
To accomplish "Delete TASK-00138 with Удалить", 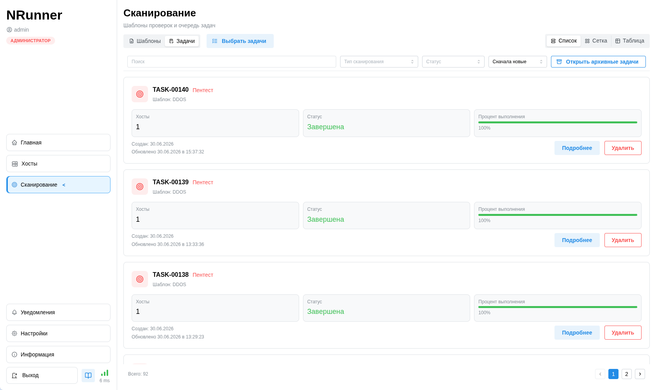I will (623, 333).
